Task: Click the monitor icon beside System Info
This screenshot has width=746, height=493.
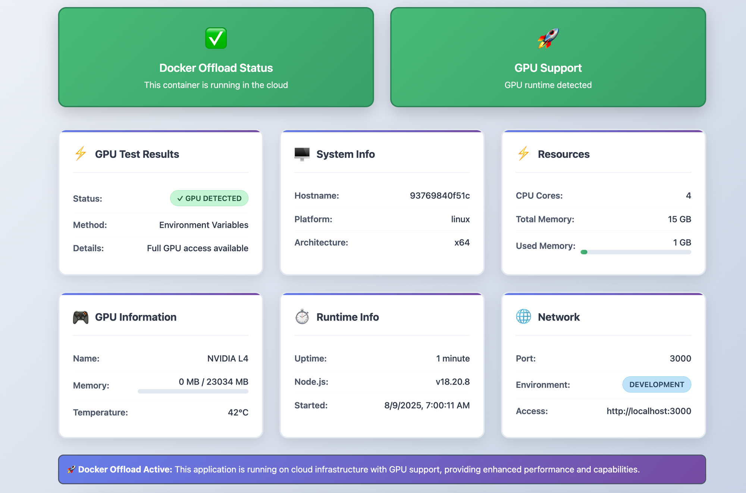Action: [302, 154]
